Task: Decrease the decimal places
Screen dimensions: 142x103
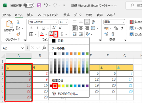Action: [112, 34]
